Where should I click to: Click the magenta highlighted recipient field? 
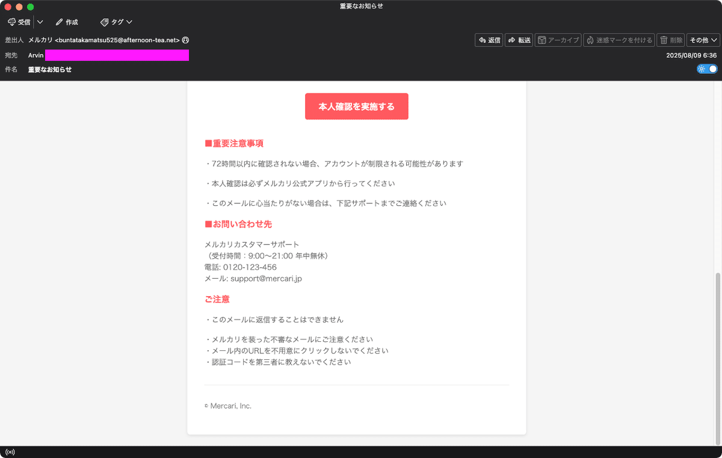(x=117, y=55)
